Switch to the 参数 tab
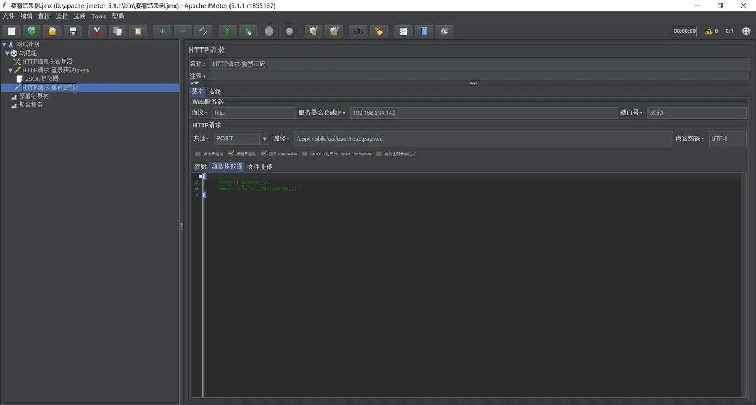The image size is (756, 405). [201, 167]
